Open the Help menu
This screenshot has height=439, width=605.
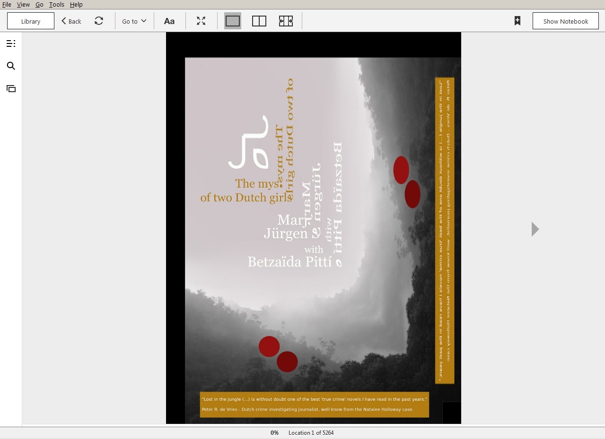tap(76, 4)
